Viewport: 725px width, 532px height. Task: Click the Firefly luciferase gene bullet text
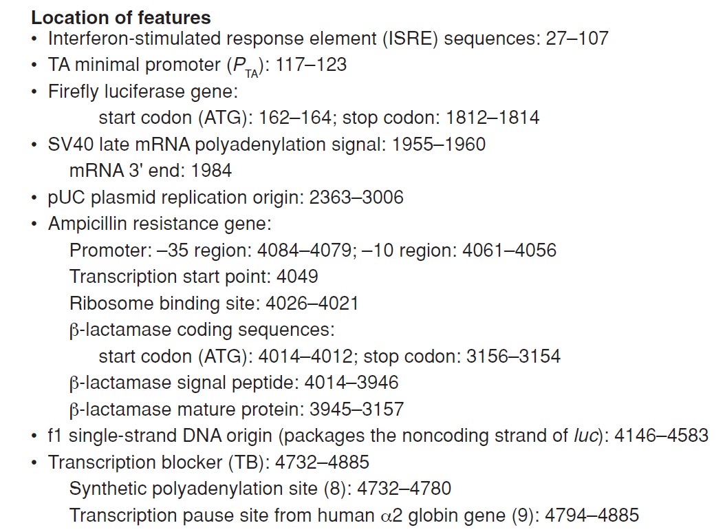tap(143, 92)
